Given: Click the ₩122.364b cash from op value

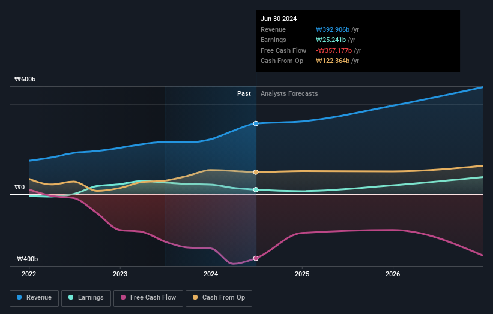Looking at the screenshot, I should tap(333, 61).
